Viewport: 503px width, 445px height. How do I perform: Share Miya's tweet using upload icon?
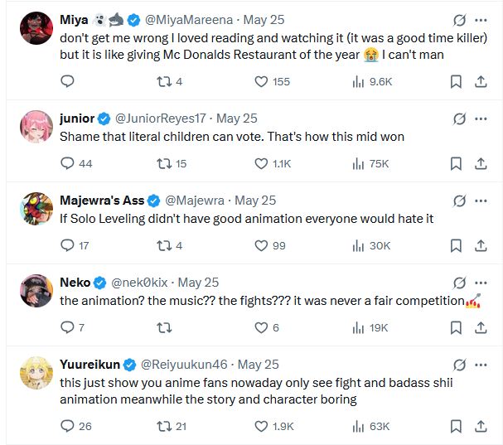[481, 81]
